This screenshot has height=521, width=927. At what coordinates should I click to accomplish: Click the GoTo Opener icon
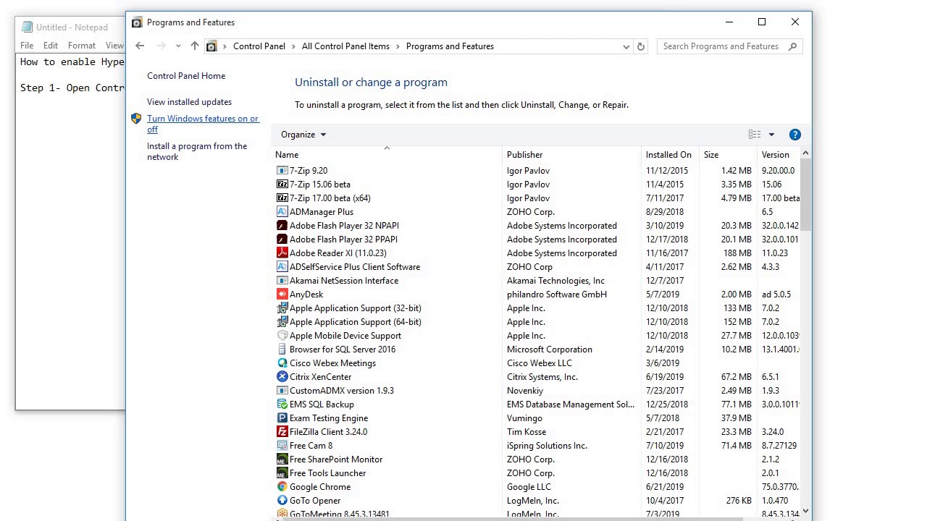282,501
